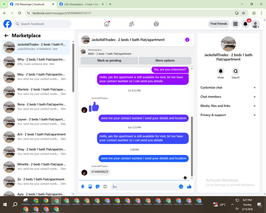This screenshot has width=266, height=213.
Task: Click the 4144849829 message bubble
Action: point(99,172)
